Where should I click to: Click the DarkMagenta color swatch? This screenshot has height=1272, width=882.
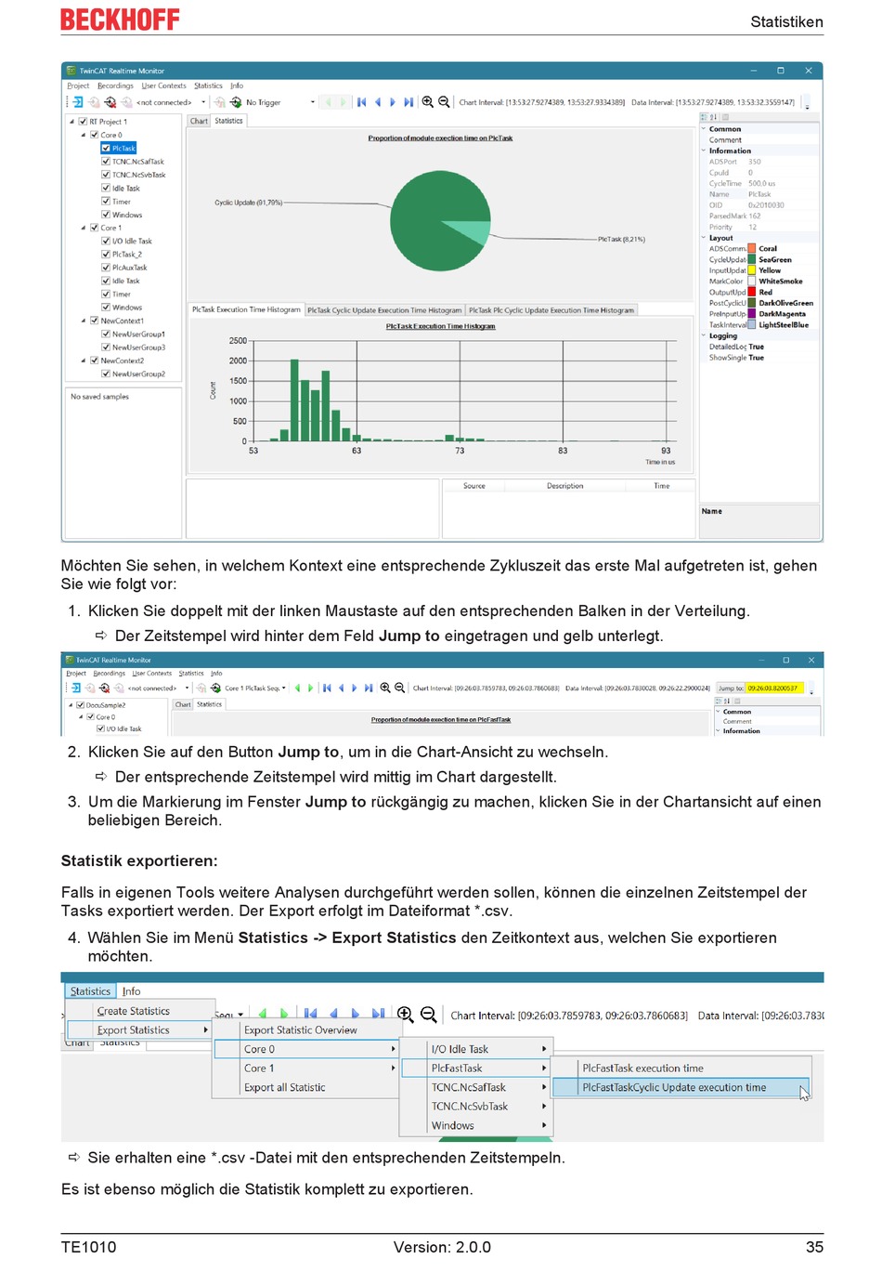tap(752, 314)
